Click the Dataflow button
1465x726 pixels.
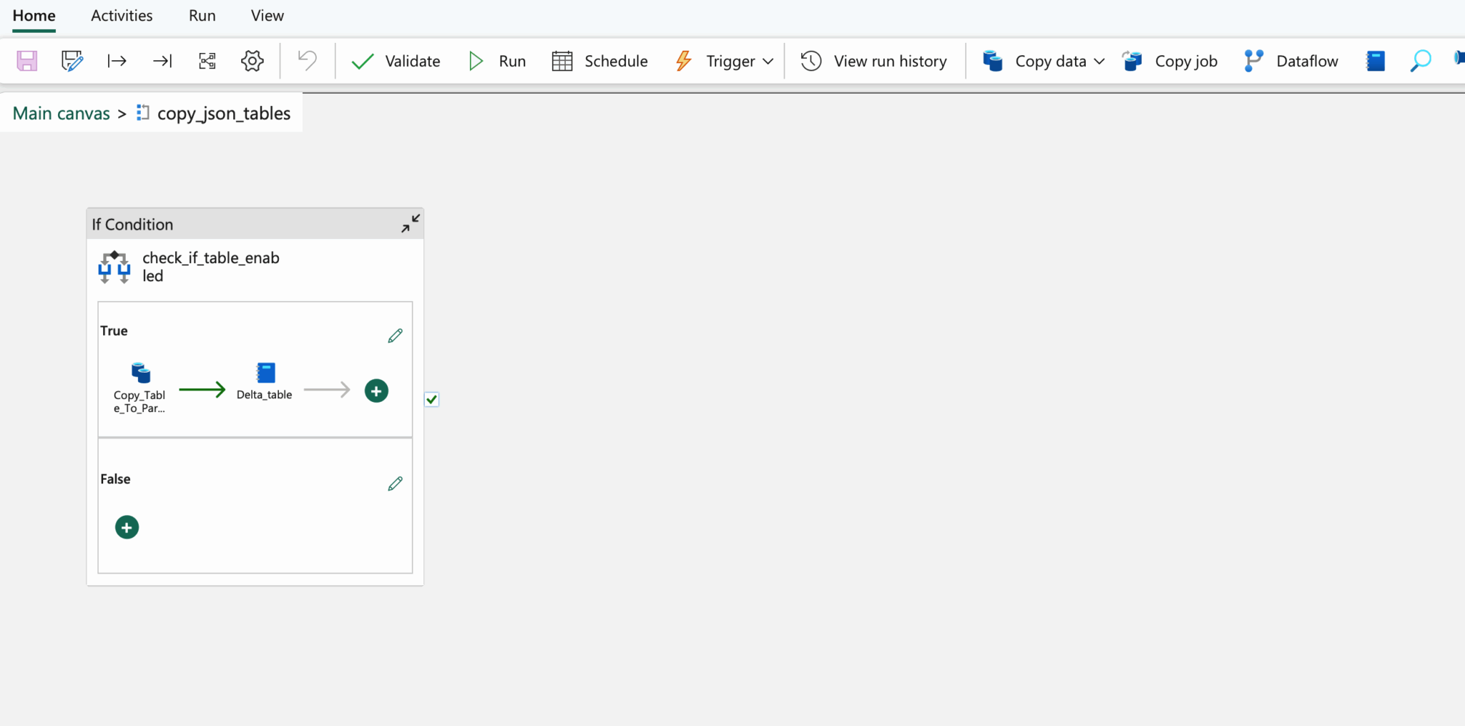1290,61
